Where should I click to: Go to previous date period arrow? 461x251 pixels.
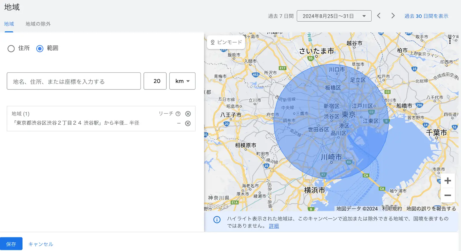click(x=379, y=16)
